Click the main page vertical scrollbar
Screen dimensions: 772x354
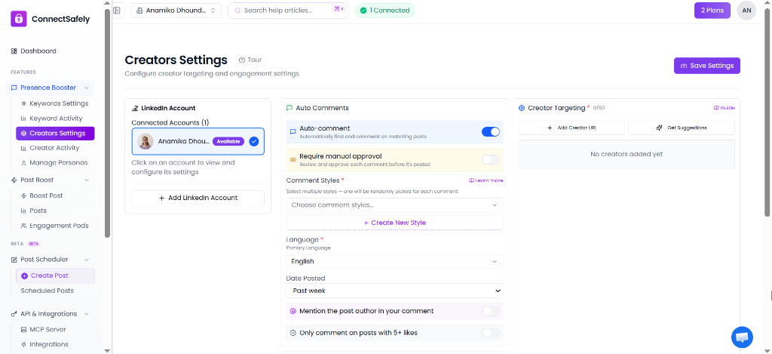(x=767, y=113)
